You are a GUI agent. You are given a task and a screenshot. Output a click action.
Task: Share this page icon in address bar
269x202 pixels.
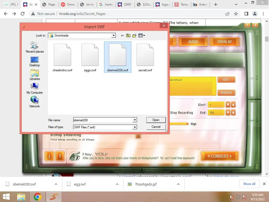227,14
